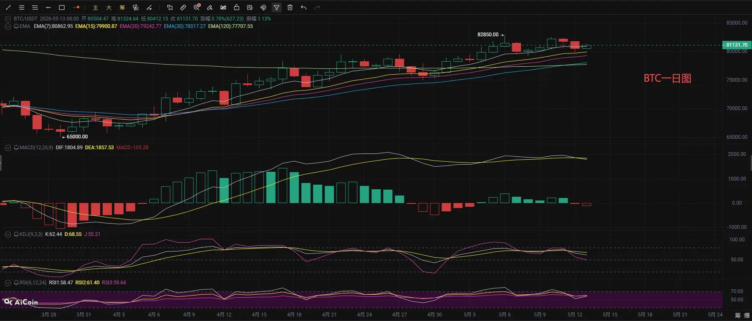Click the current price tag 81131.70
Screen dimensions: 752x321
pos(737,45)
